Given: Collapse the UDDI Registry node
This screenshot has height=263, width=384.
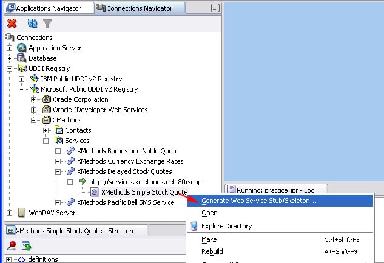Looking at the screenshot, I should pyautogui.click(x=9, y=68).
